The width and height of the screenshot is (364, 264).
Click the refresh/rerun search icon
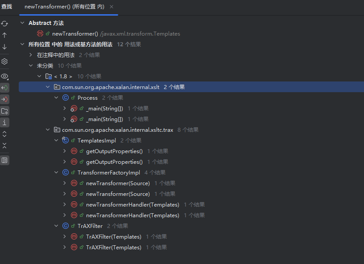[4, 24]
